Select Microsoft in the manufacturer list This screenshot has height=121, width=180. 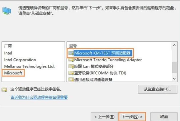point(13,73)
